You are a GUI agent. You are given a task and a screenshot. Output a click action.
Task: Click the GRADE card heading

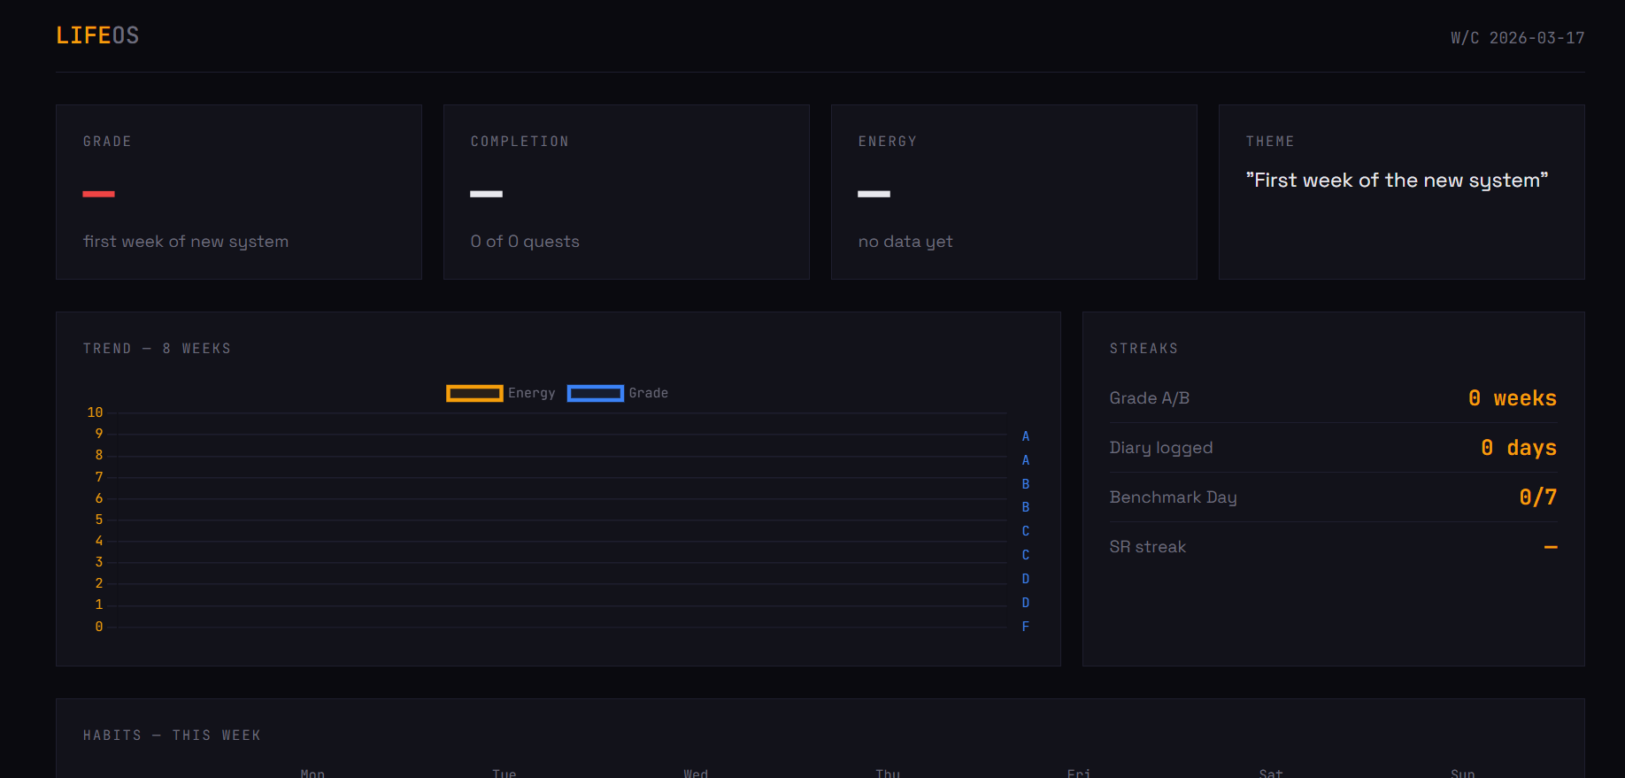click(x=107, y=142)
